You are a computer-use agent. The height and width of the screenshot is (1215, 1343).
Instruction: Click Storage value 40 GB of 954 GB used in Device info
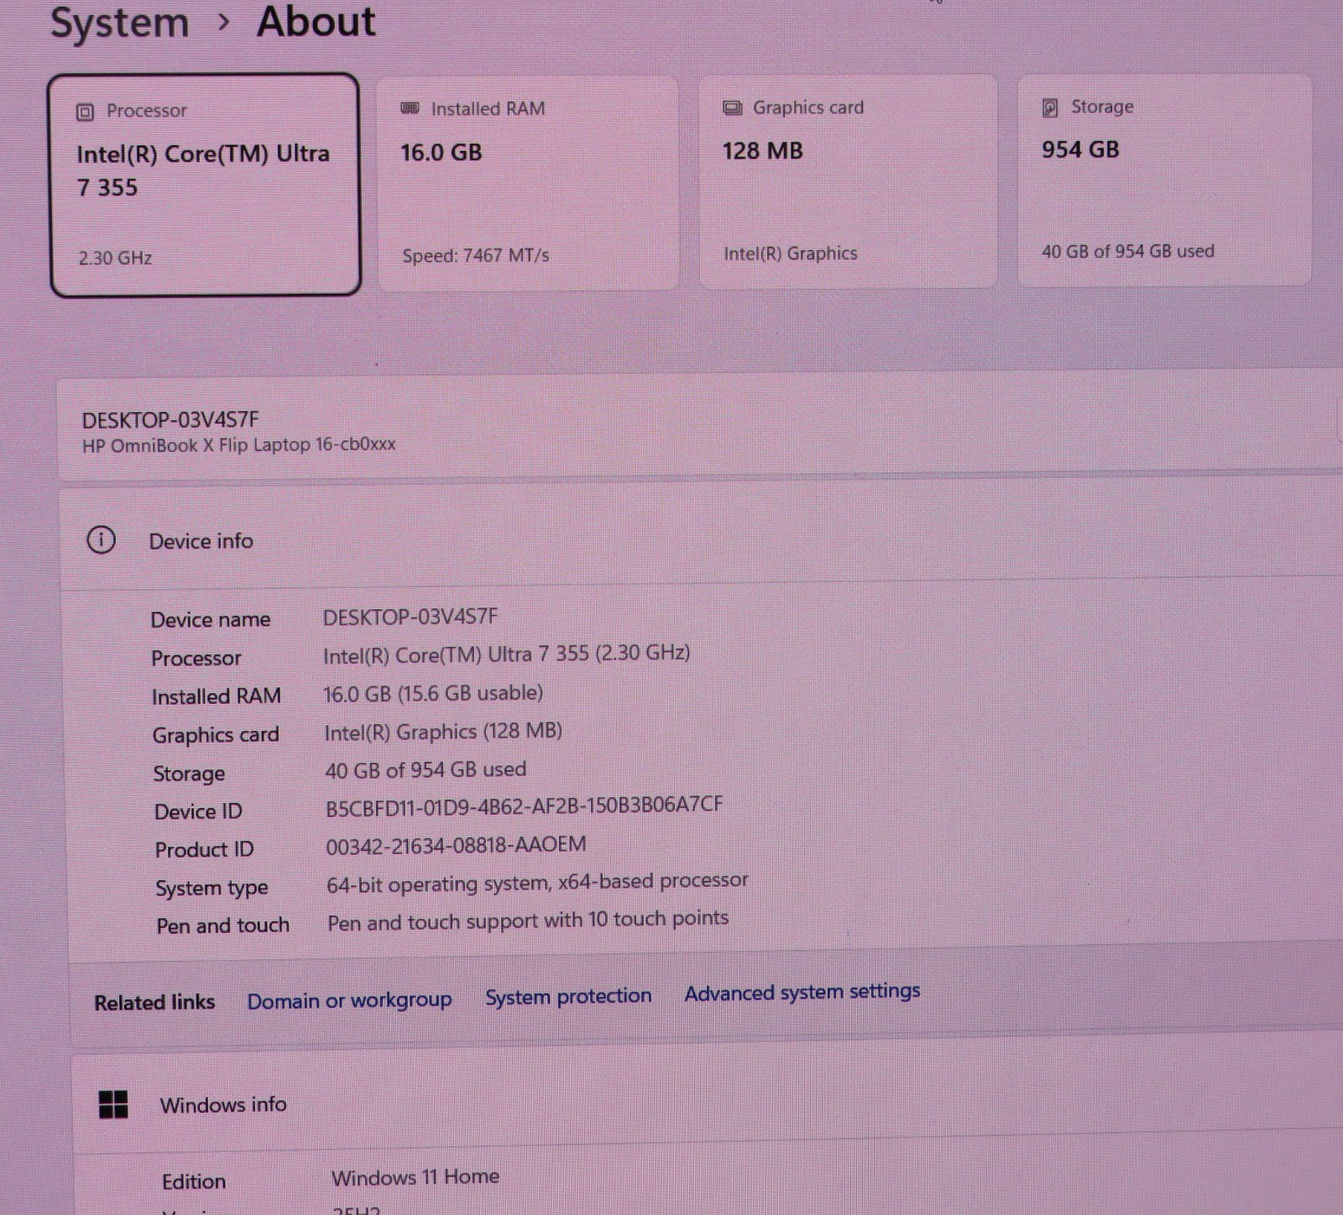point(426,769)
